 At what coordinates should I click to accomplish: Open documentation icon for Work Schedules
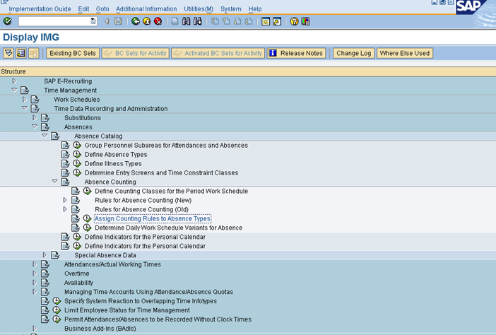click(35, 100)
